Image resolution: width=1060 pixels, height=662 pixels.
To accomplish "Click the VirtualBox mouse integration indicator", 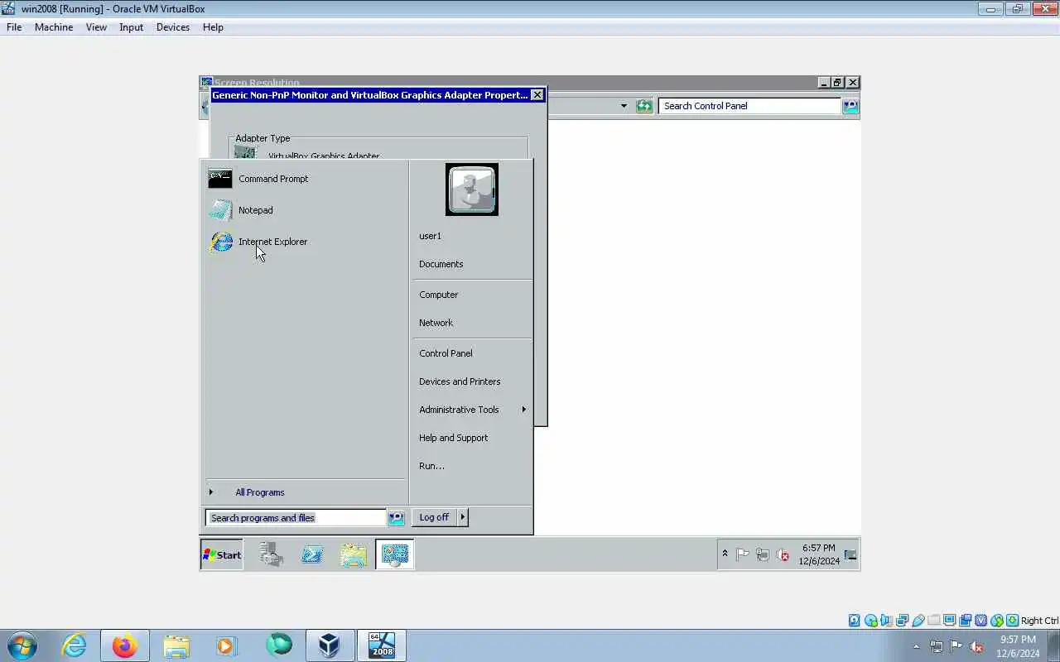I will pyautogui.click(x=997, y=621).
